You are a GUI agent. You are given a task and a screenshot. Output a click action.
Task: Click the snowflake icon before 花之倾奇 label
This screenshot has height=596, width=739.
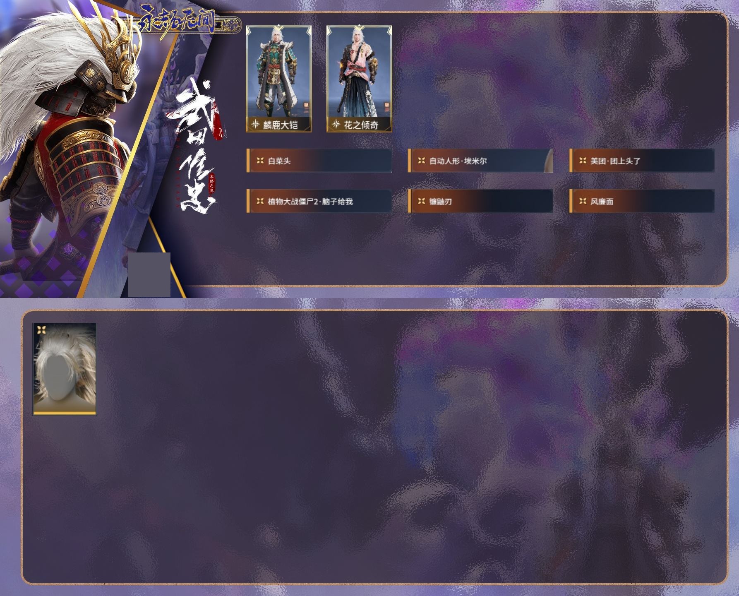pyautogui.click(x=336, y=124)
